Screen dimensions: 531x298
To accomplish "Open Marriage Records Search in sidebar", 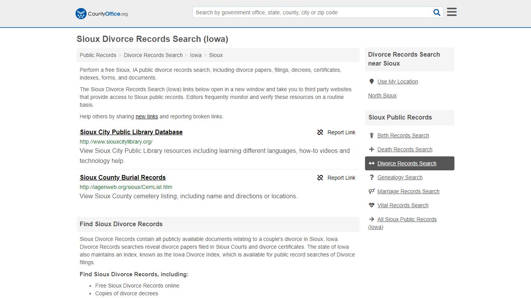I will coord(409,191).
